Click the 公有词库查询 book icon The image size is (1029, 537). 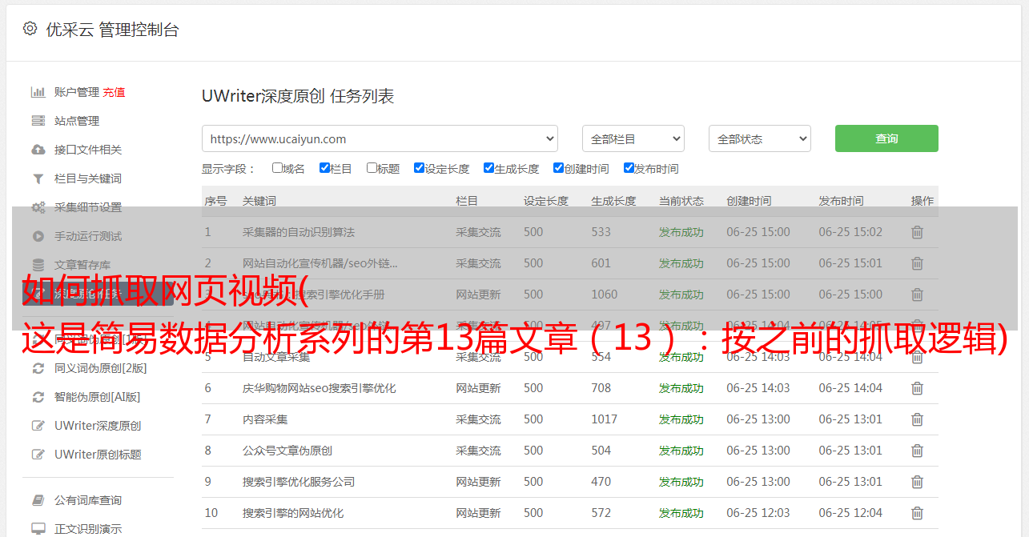point(38,500)
